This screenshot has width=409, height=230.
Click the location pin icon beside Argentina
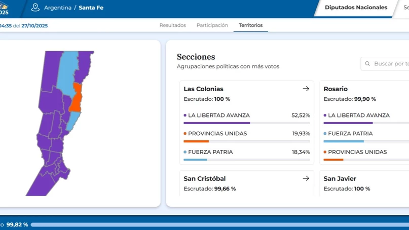point(35,8)
